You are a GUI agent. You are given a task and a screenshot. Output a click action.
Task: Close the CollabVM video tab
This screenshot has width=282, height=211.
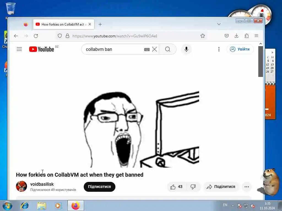pos(90,24)
